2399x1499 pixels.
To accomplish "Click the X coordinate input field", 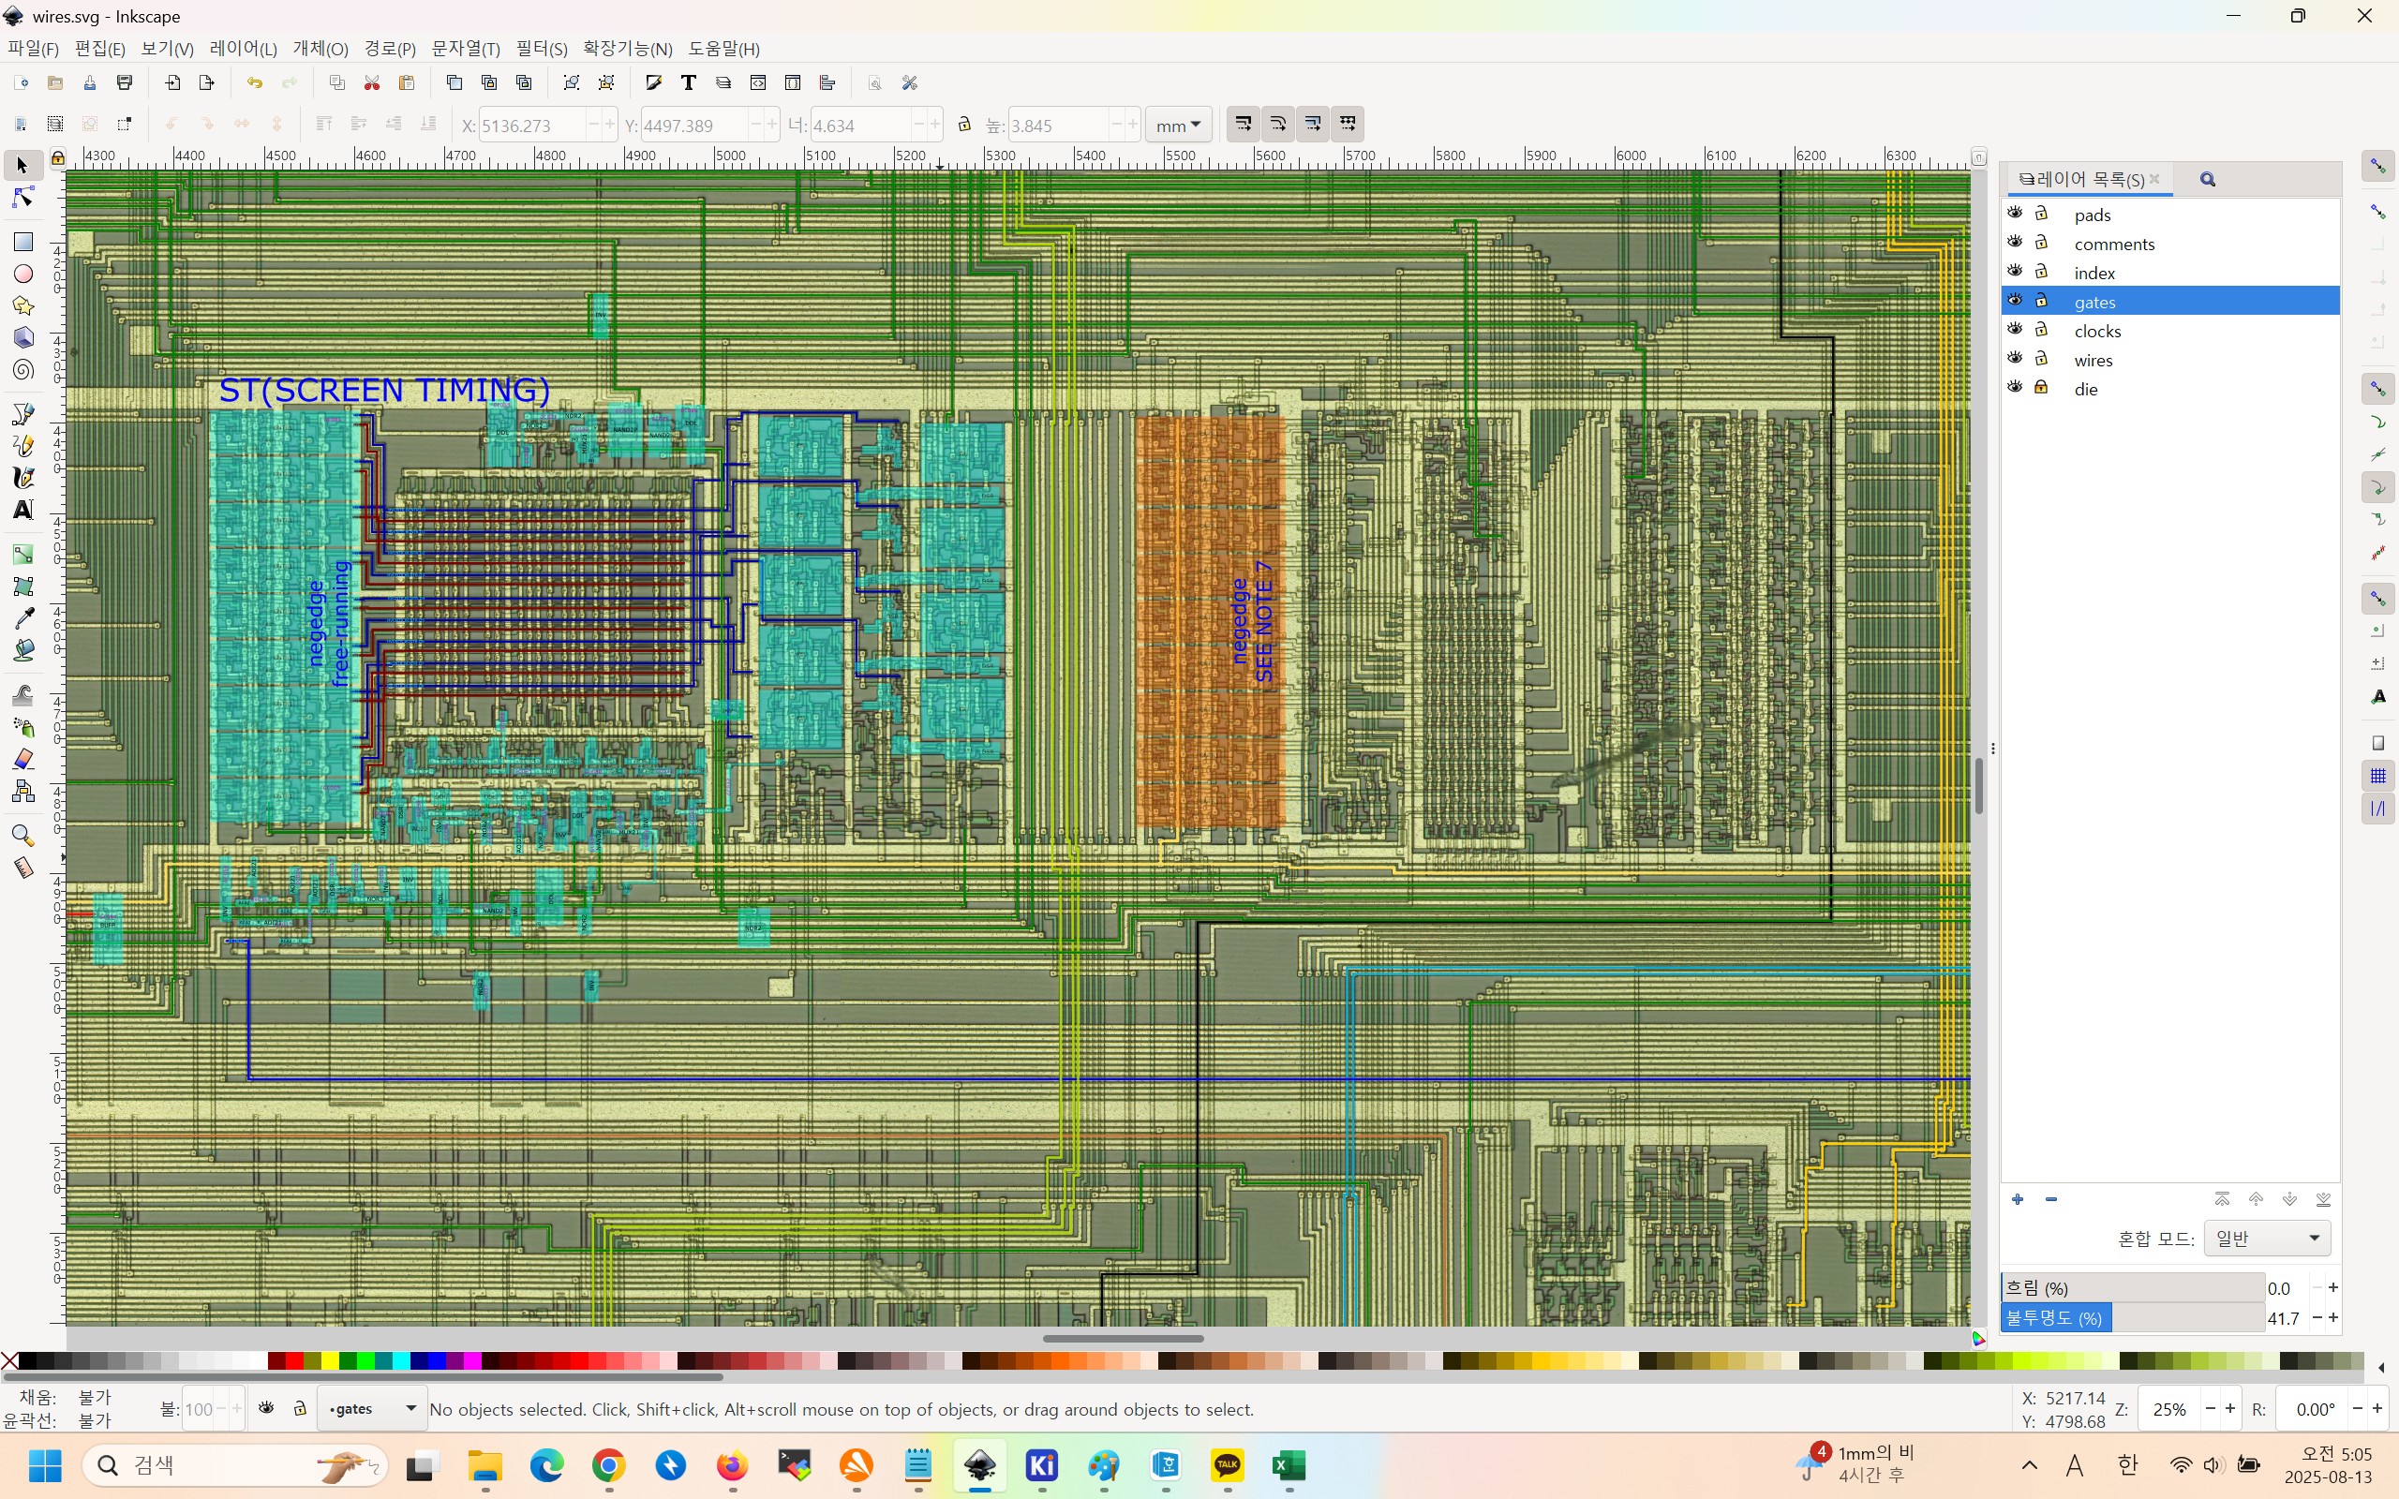I will pyautogui.click(x=531, y=126).
